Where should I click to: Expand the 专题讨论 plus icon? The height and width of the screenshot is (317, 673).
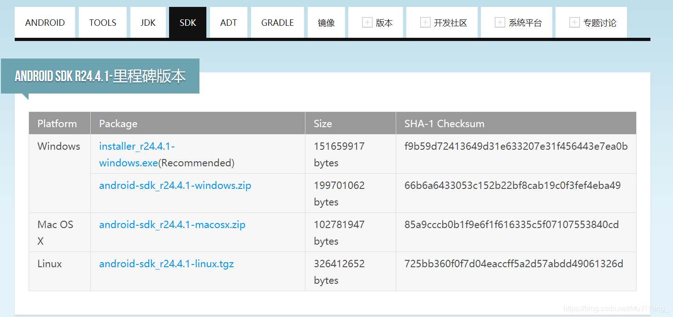click(x=574, y=22)
